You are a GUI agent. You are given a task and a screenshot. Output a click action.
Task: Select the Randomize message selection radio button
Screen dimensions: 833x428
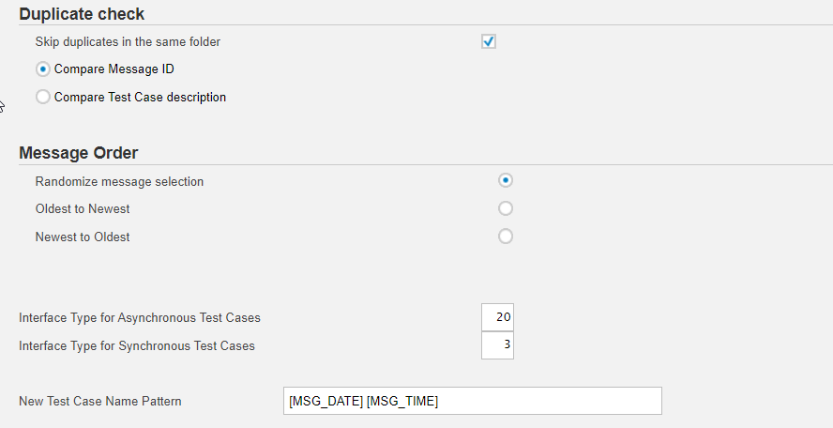[x=506, y=180]
